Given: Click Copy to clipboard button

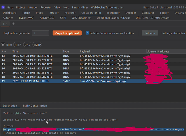Looking at the screenshot, I should click(x=67, y=33).
